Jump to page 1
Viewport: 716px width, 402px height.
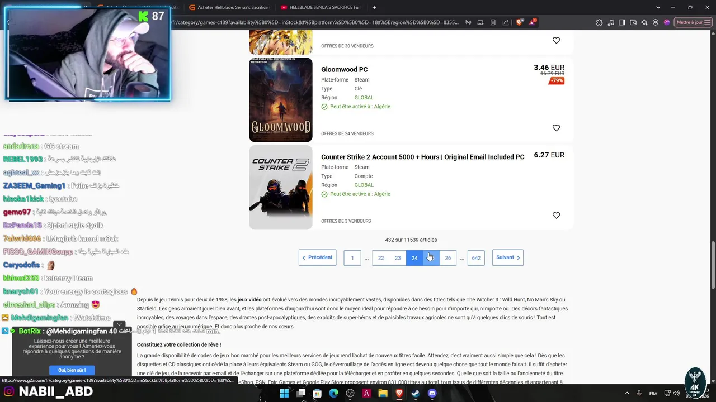click(352, 258)
